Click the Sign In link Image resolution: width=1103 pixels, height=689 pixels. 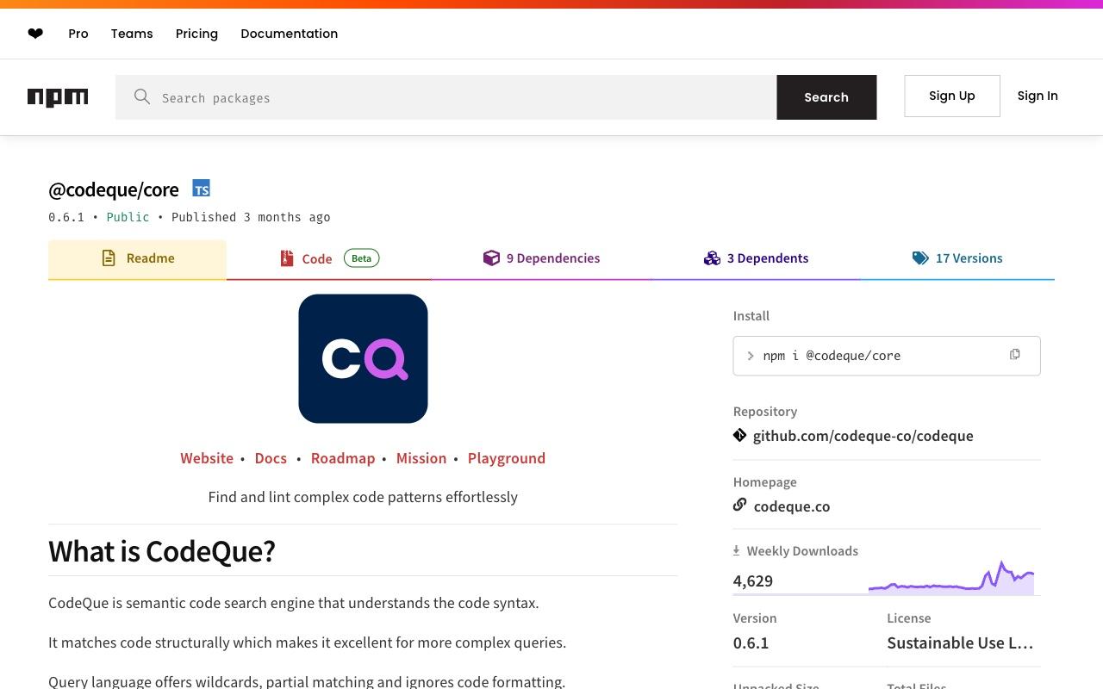click(1038, 96)
